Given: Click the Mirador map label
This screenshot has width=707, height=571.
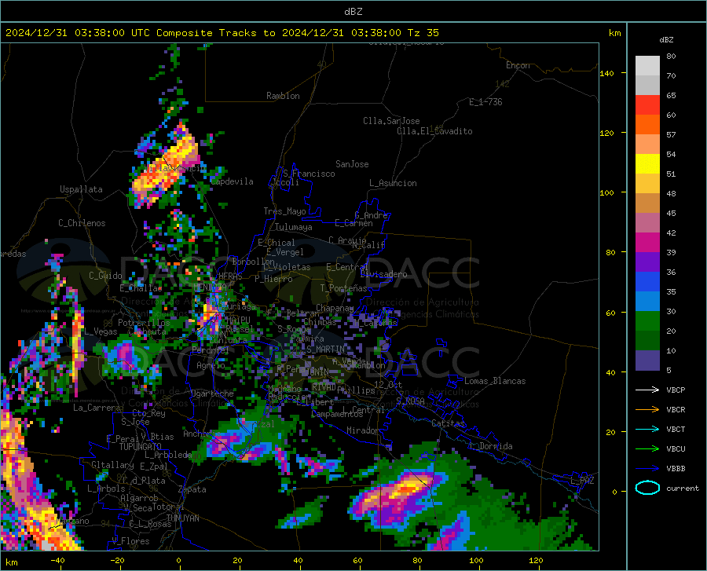Looking at the screenshot, I should (363, 430).
